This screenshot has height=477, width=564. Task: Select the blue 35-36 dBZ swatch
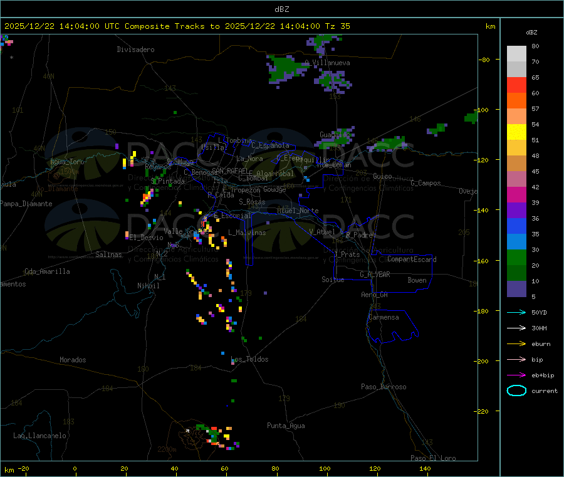(x=516, y=226)
